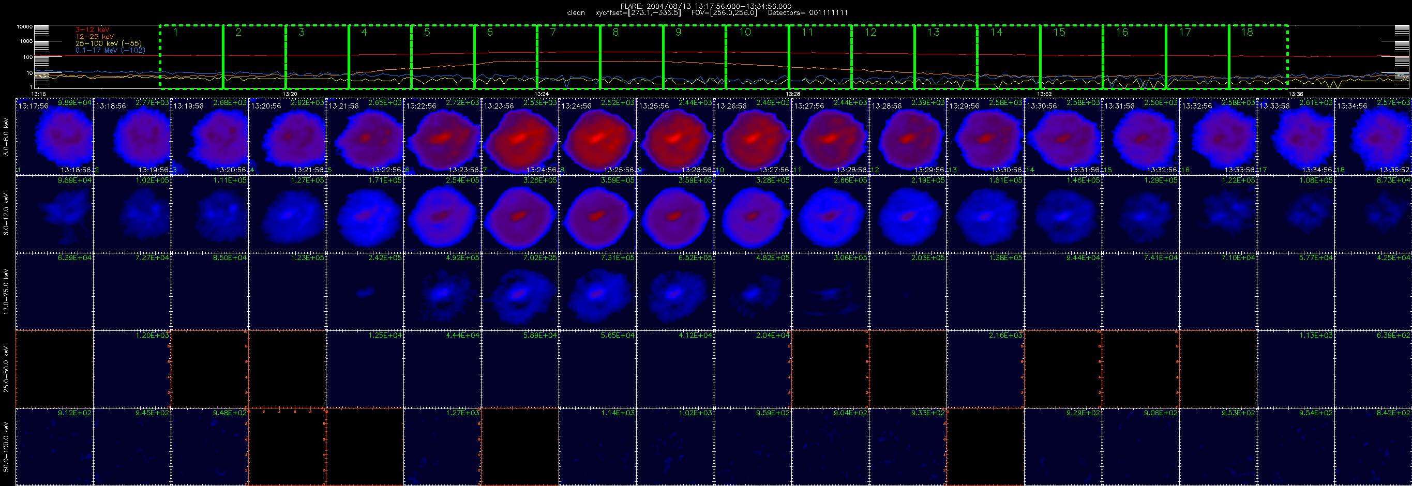Click the 13:28 tick label on the lightcurve axis
The height and width of the screenshot is (486, 1412).
point(793,94)
